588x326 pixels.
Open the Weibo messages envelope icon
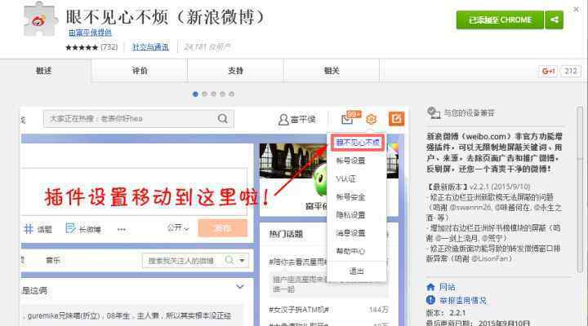347,119
